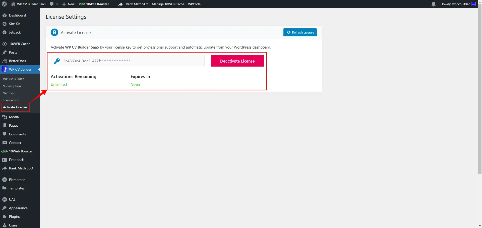Click the Plugins plug icon
This screenshot has height=228, width=482.
[x=5, y=216]
